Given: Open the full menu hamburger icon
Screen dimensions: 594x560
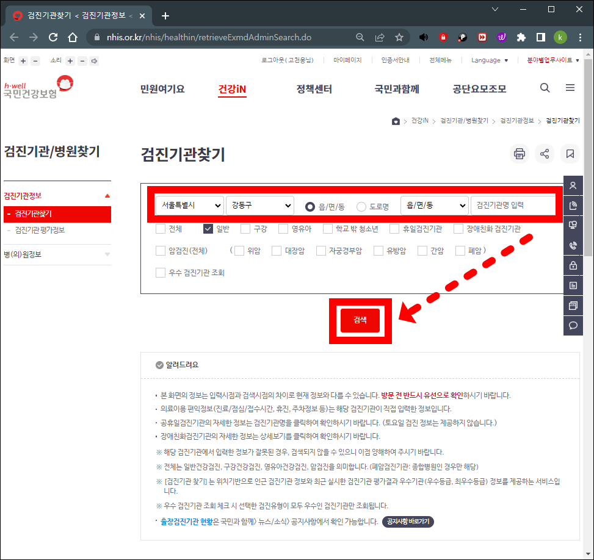Looking at the screenshot, I should click(569, 88).
